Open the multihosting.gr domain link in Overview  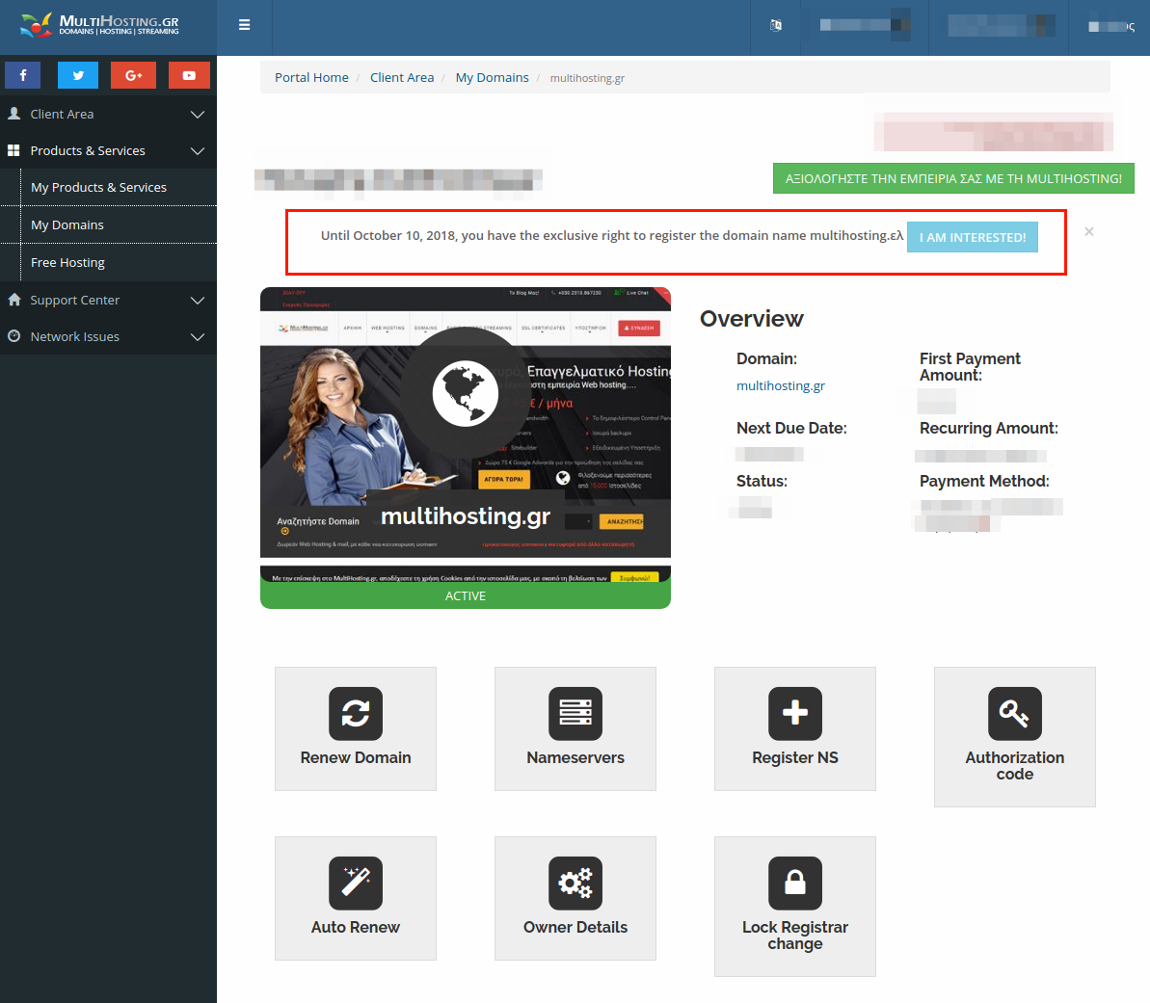(781, 385)
